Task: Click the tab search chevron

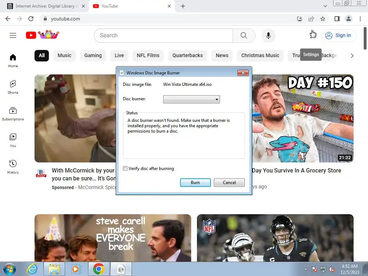Action: tap(325, 6)
